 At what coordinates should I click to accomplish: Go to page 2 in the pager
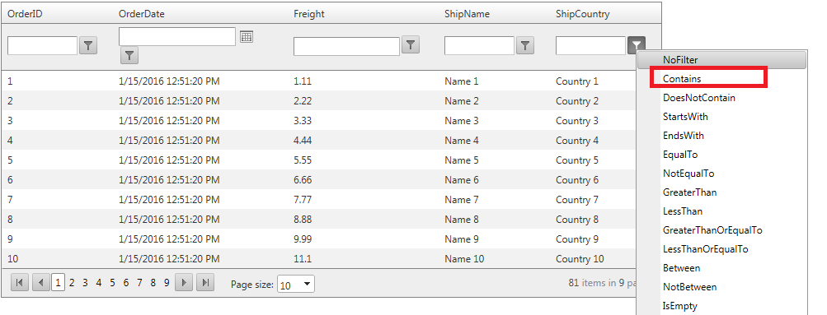click(72, 283)
